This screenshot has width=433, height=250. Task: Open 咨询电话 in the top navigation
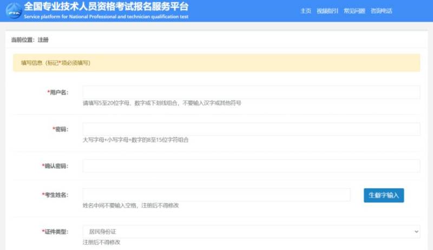(381, 11)
